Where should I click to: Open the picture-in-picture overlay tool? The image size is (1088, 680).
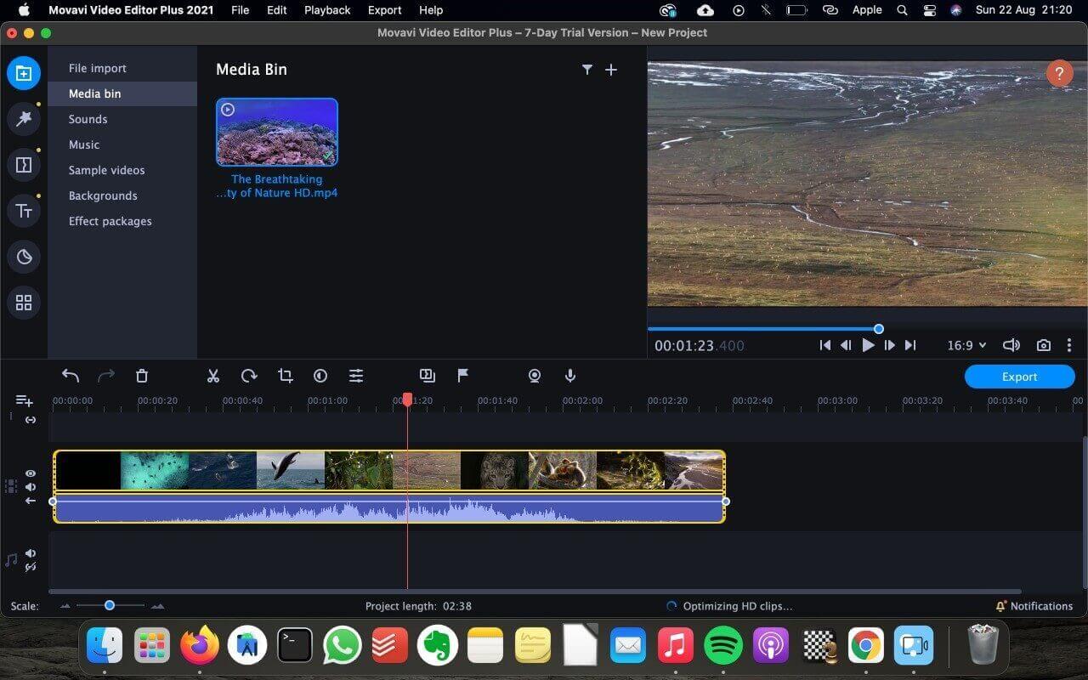tap(428, 376)
